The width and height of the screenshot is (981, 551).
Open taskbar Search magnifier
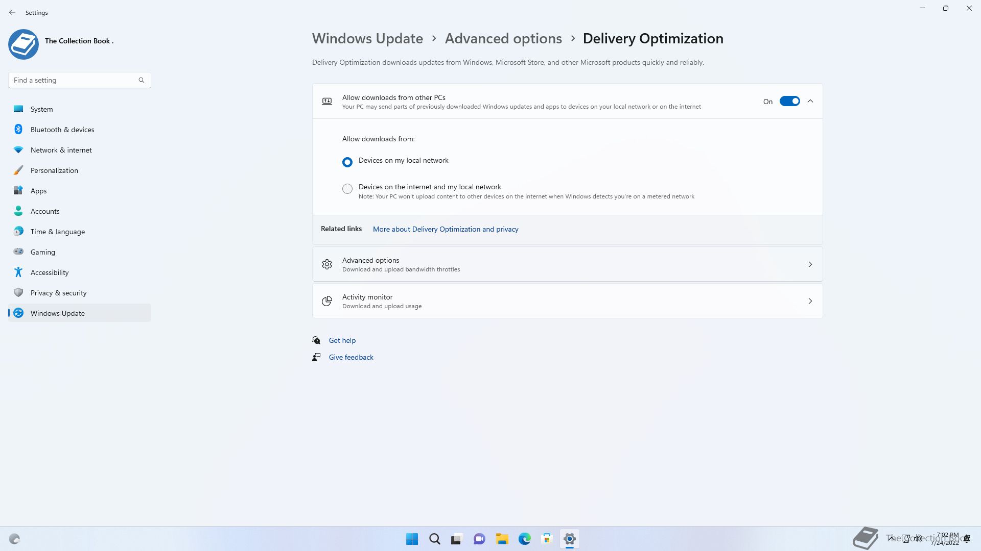coord(434,539)
